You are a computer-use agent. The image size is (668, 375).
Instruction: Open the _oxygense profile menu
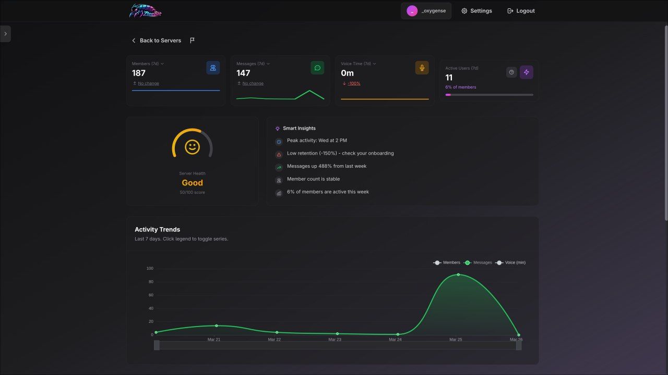pos(426,11)
